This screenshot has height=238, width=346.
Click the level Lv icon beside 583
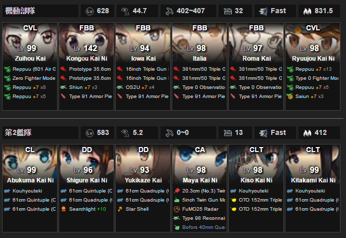click(89, 133)
